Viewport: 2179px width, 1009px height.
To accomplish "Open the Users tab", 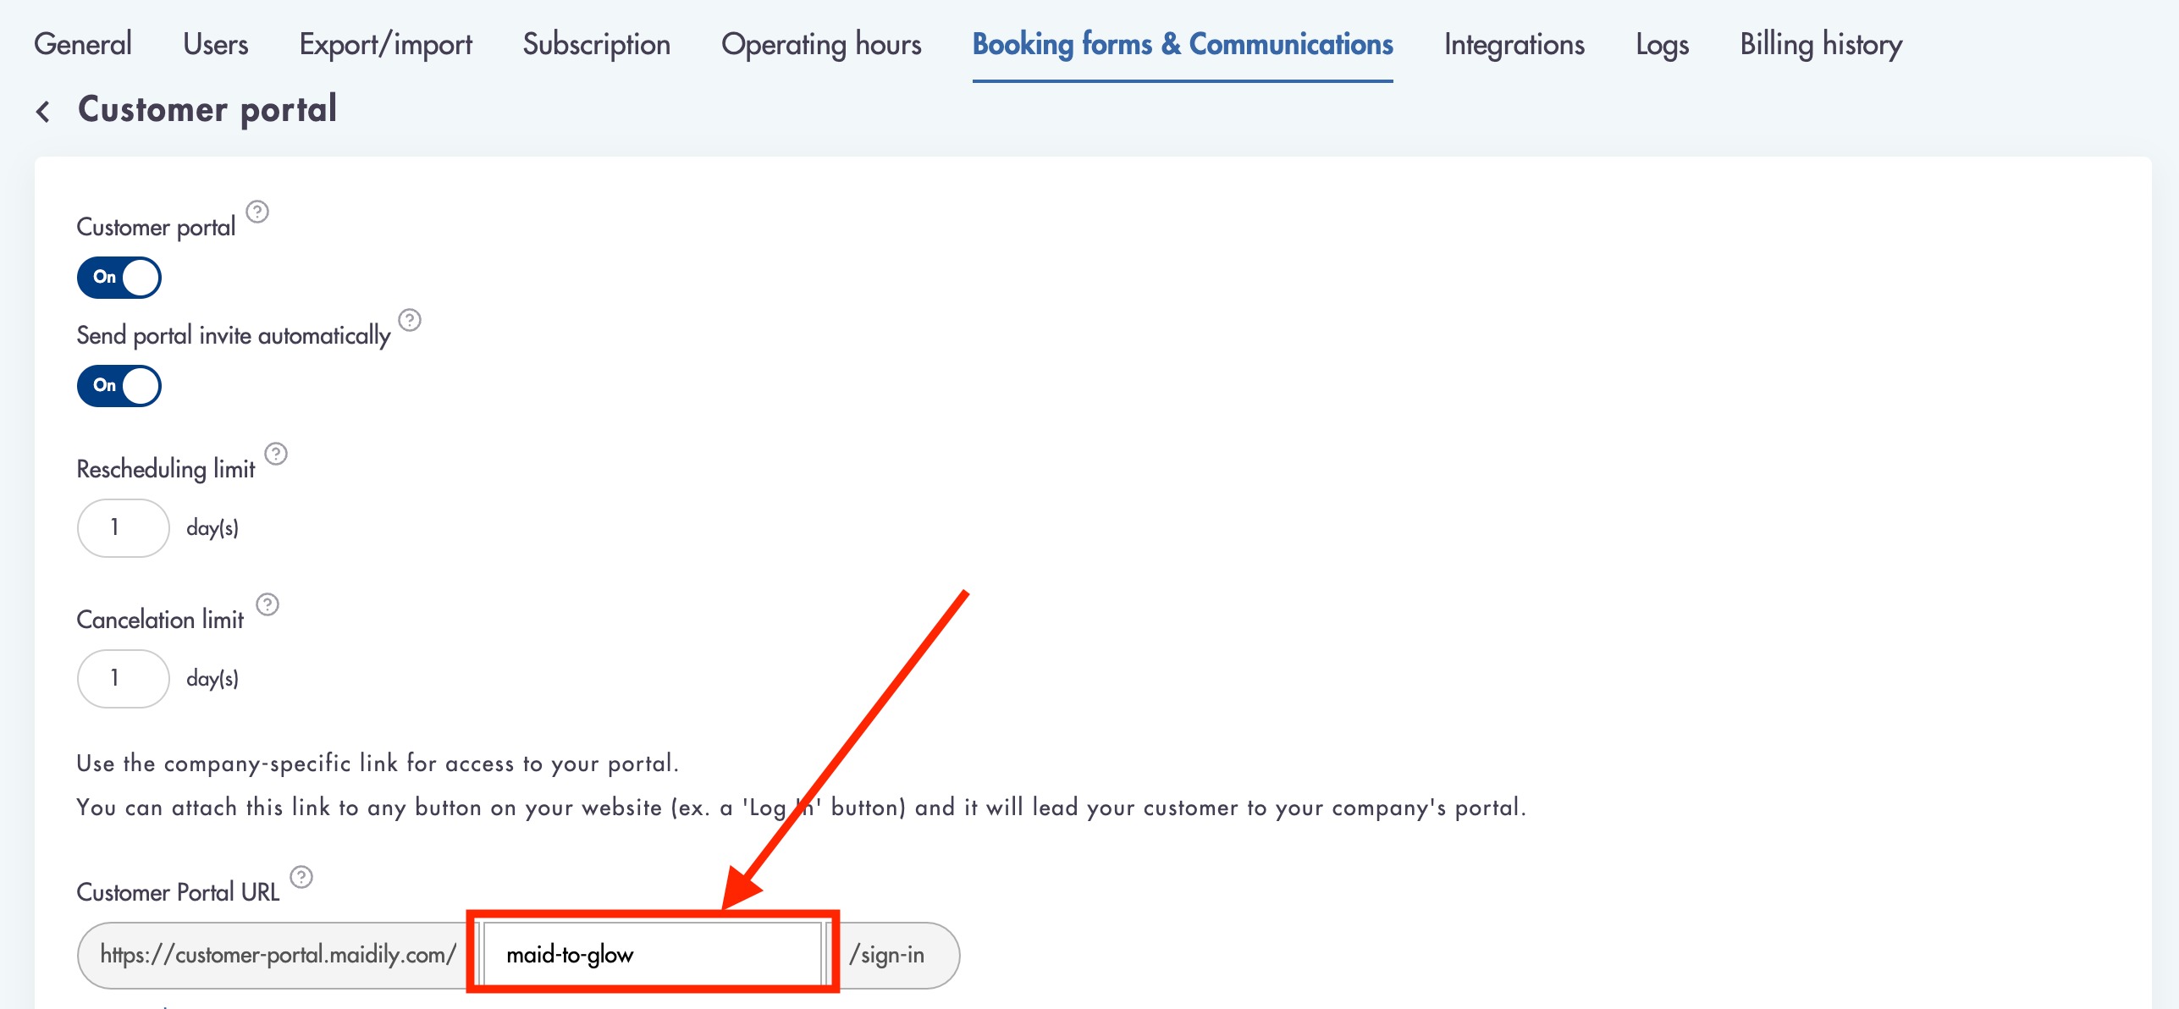I will [216, 44].
